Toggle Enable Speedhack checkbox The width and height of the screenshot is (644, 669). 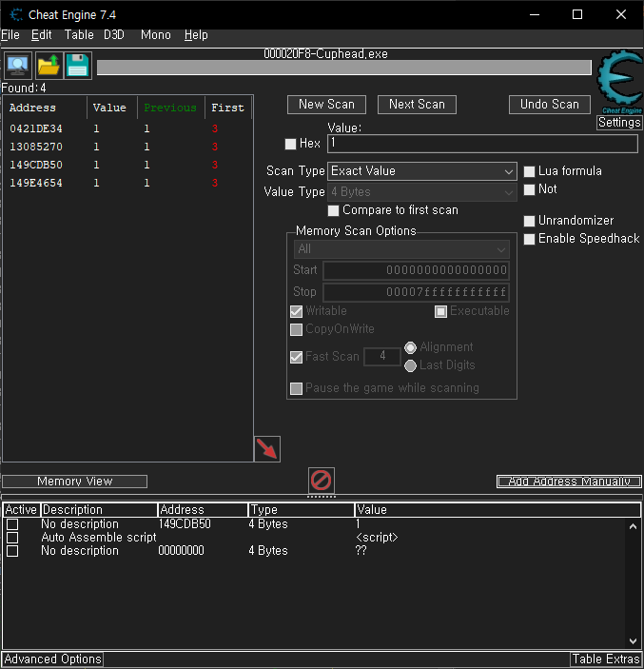(x=529, y=239)
